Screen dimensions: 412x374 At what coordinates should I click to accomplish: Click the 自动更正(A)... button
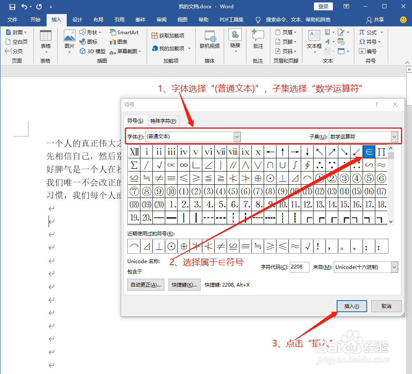pyautogui.click(x=146, y=285)
